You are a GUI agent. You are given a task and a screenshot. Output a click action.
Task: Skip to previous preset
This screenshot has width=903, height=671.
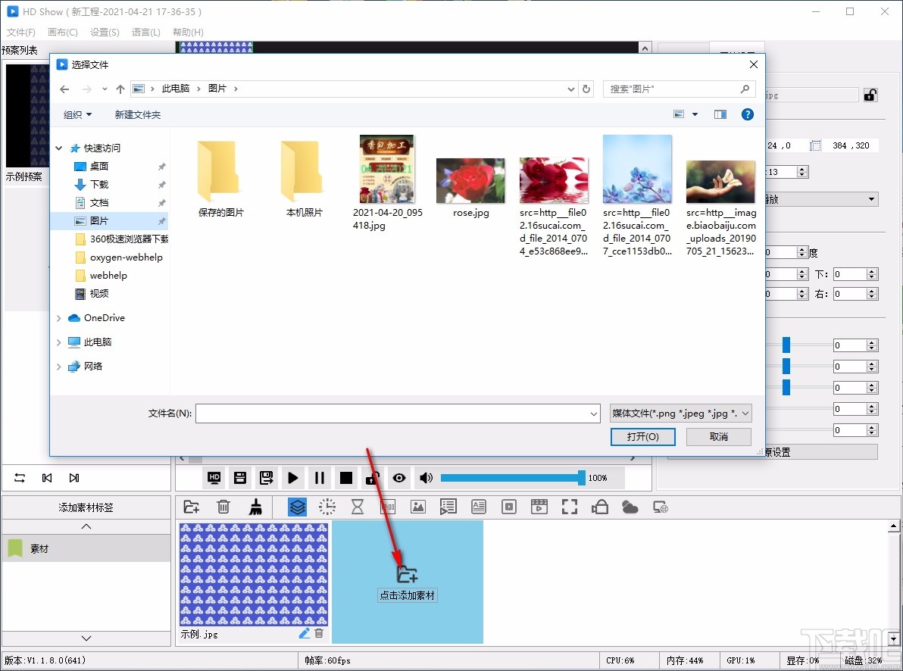coord(47,477)
